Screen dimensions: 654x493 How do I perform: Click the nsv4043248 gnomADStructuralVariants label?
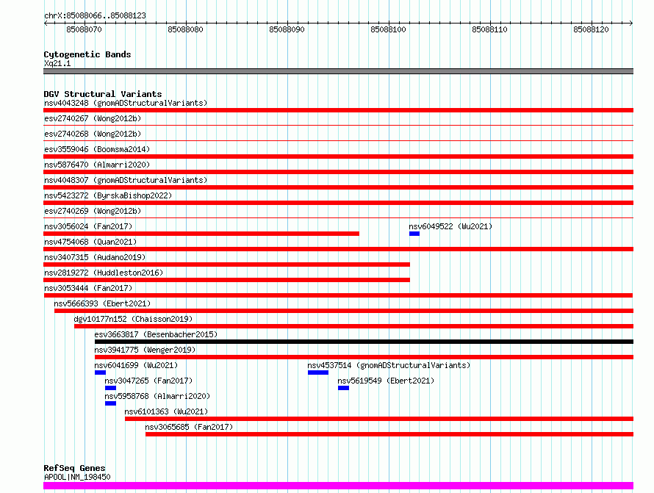(126, 103)
